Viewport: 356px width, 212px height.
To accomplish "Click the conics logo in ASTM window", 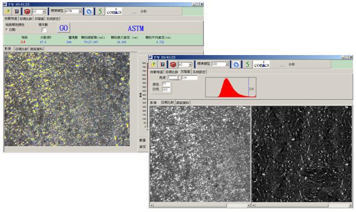I will [114, 12].
